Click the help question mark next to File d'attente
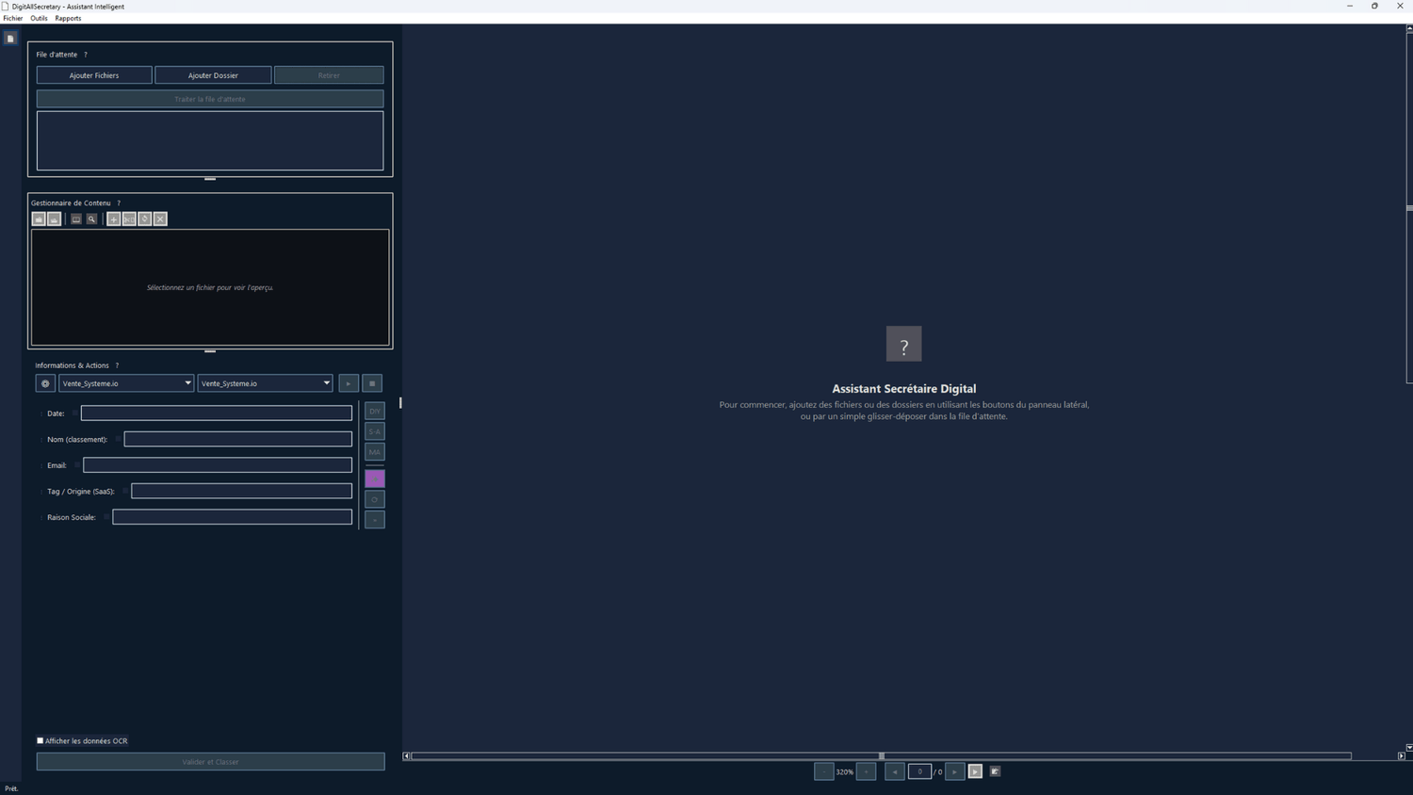The width and height of the screenshot is (1413, 795). tap(86, 55)
